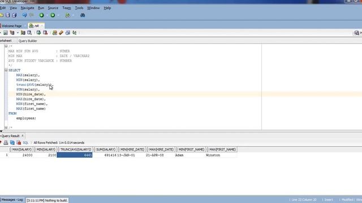This screenshot has height=203, width=362.
Task: Click the SQL link in Query Result toolbar
Action: 25,143
